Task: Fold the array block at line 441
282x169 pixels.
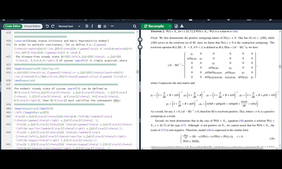Action: click(12, 112)
